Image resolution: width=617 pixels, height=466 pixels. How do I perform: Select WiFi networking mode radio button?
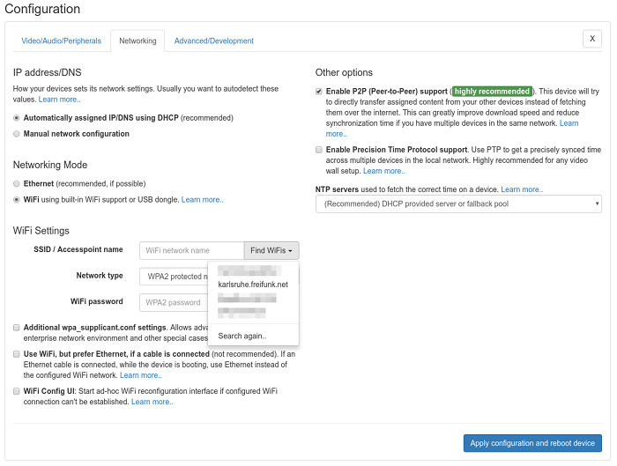coord(17,200)
